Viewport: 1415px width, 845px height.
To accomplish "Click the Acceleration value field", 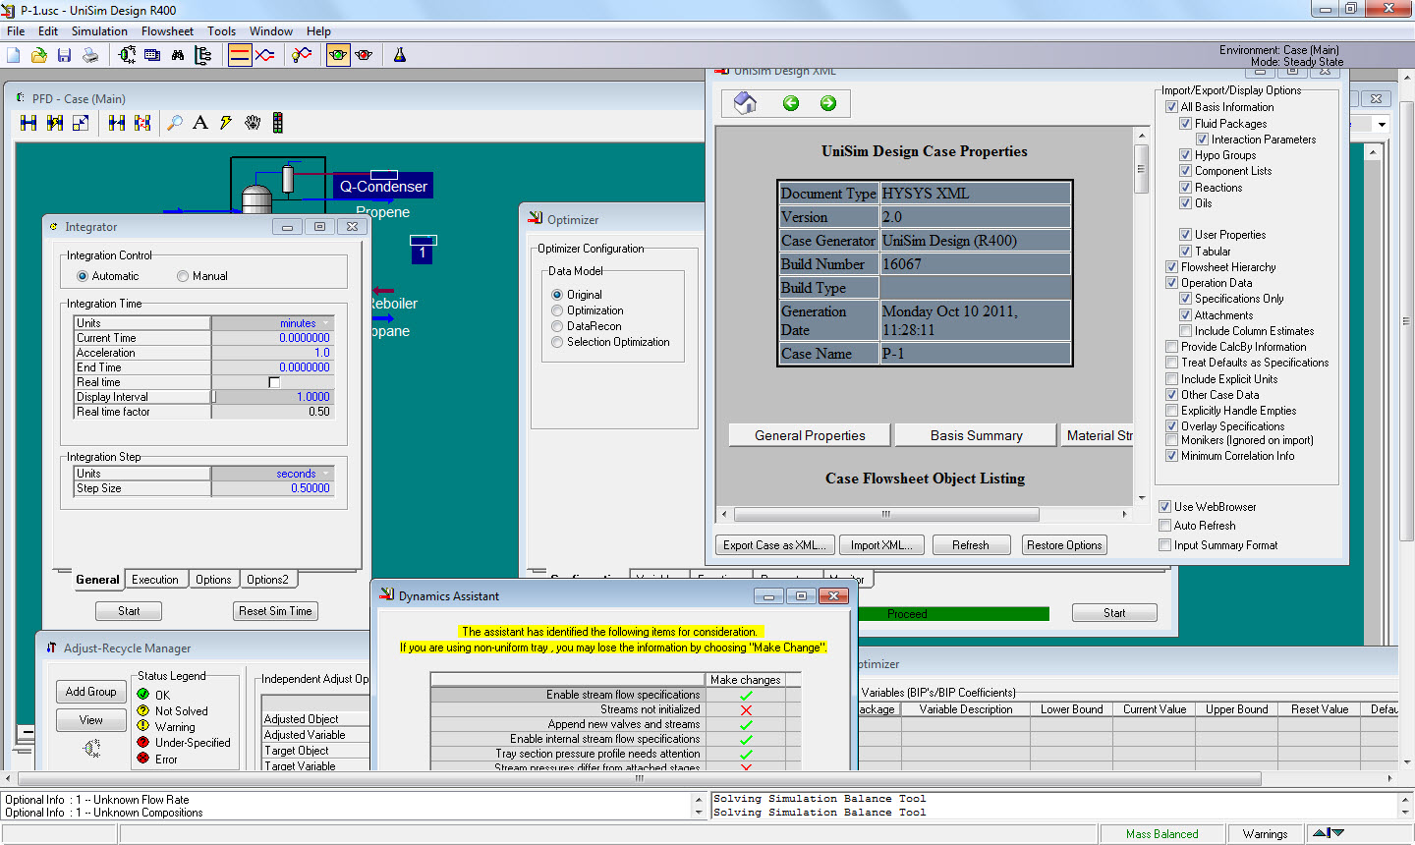I will coord(273,353).
